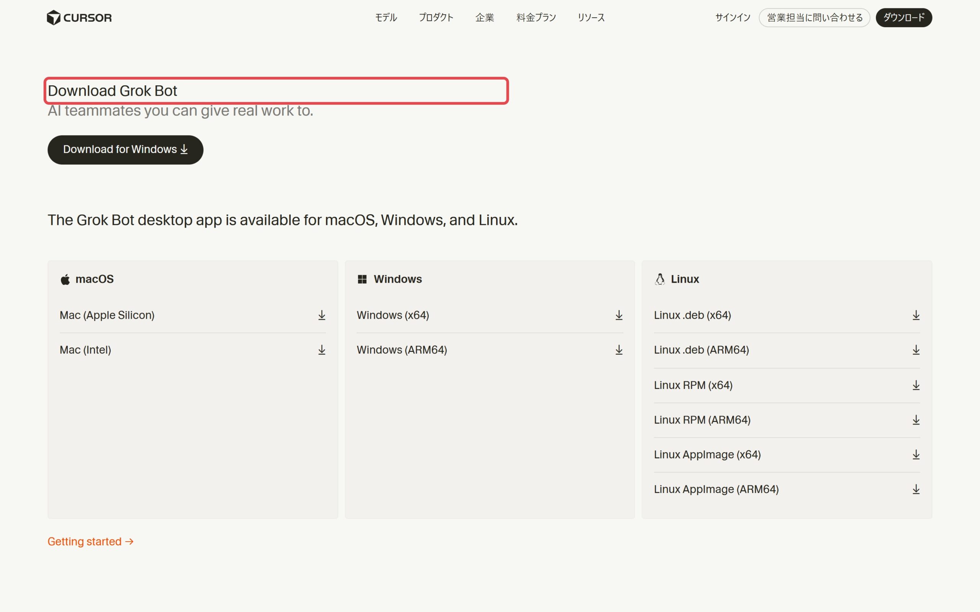This screenshot has height=612, width=980.
Task: Click the ダウンロード button in the header
Action: click(904, 18)
